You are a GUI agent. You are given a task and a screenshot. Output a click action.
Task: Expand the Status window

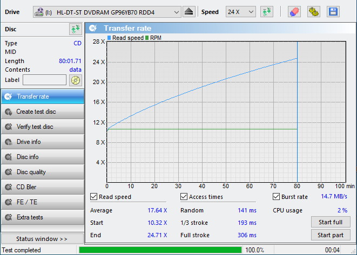(42, 239)
